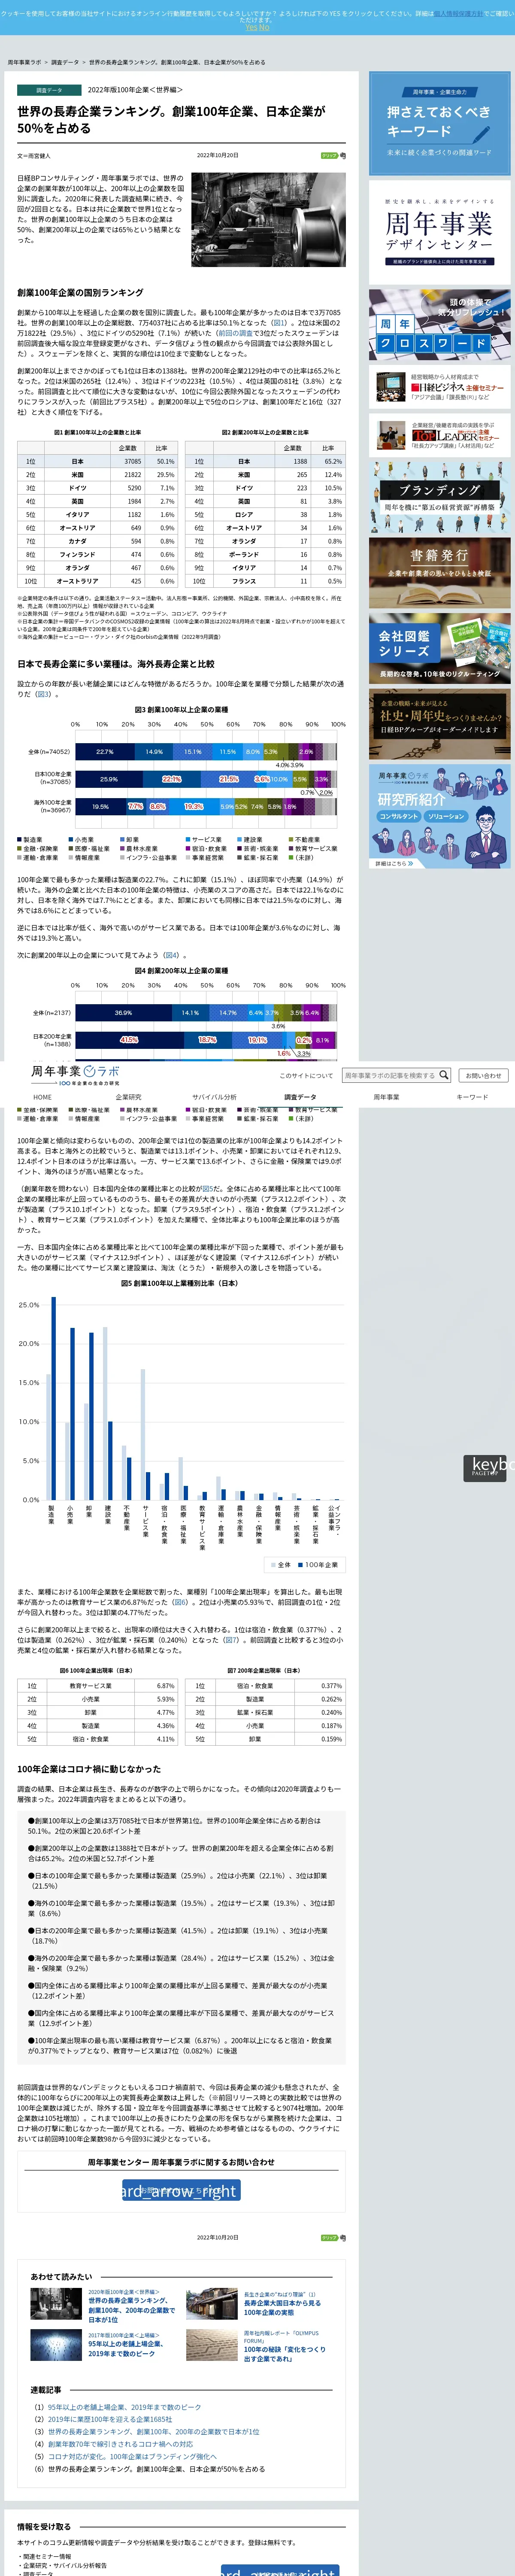Click the 100年企業 legend swatch under 図5
This screenshot has height=2576, width=515.
click(301, 1565)
